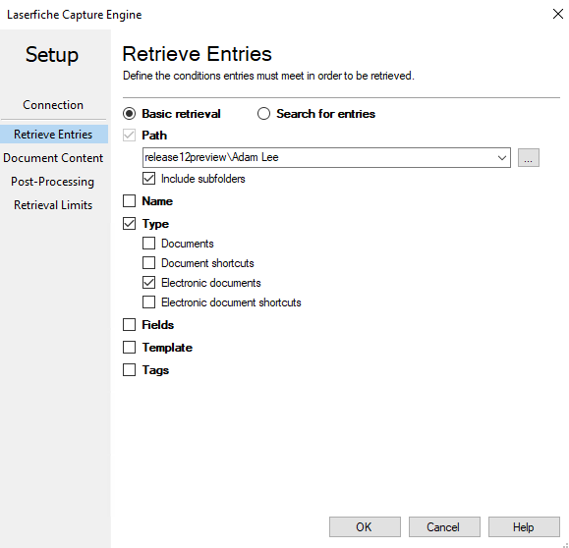
Task: Click the browse (...) button next to path
Action: click(529, 158)
